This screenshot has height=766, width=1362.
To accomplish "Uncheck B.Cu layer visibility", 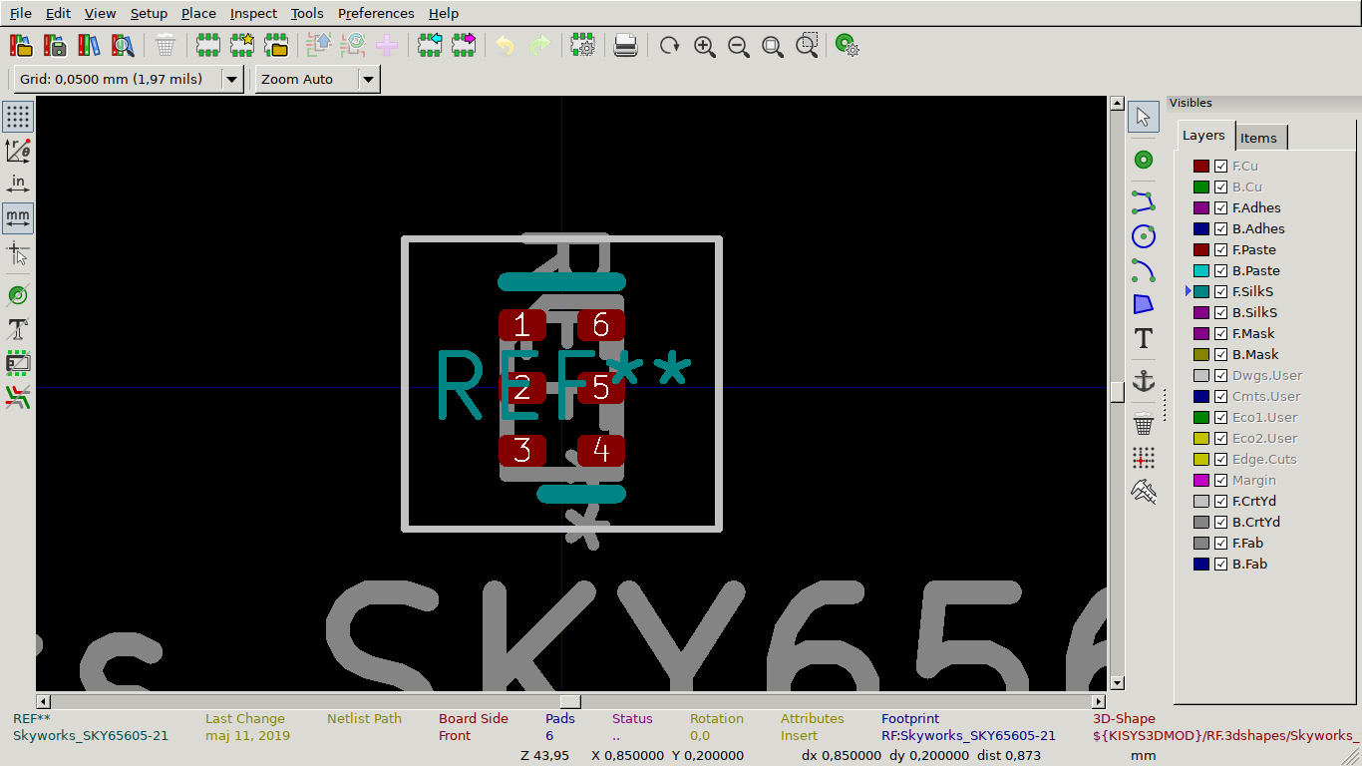I will point(1220,187).
